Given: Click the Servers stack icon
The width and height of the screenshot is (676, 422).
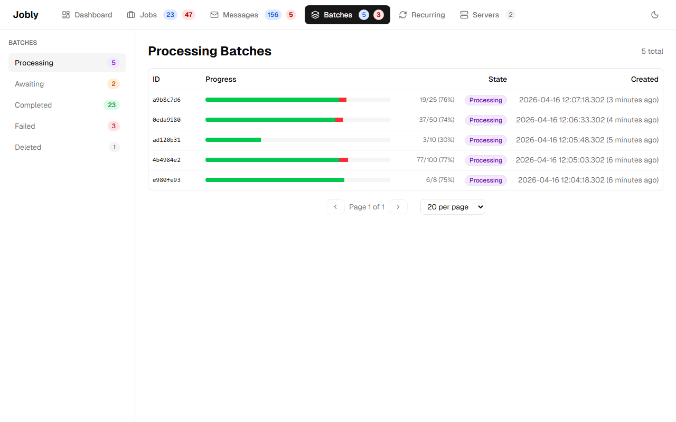Looking at the screenshot, I should coord(464,15).
